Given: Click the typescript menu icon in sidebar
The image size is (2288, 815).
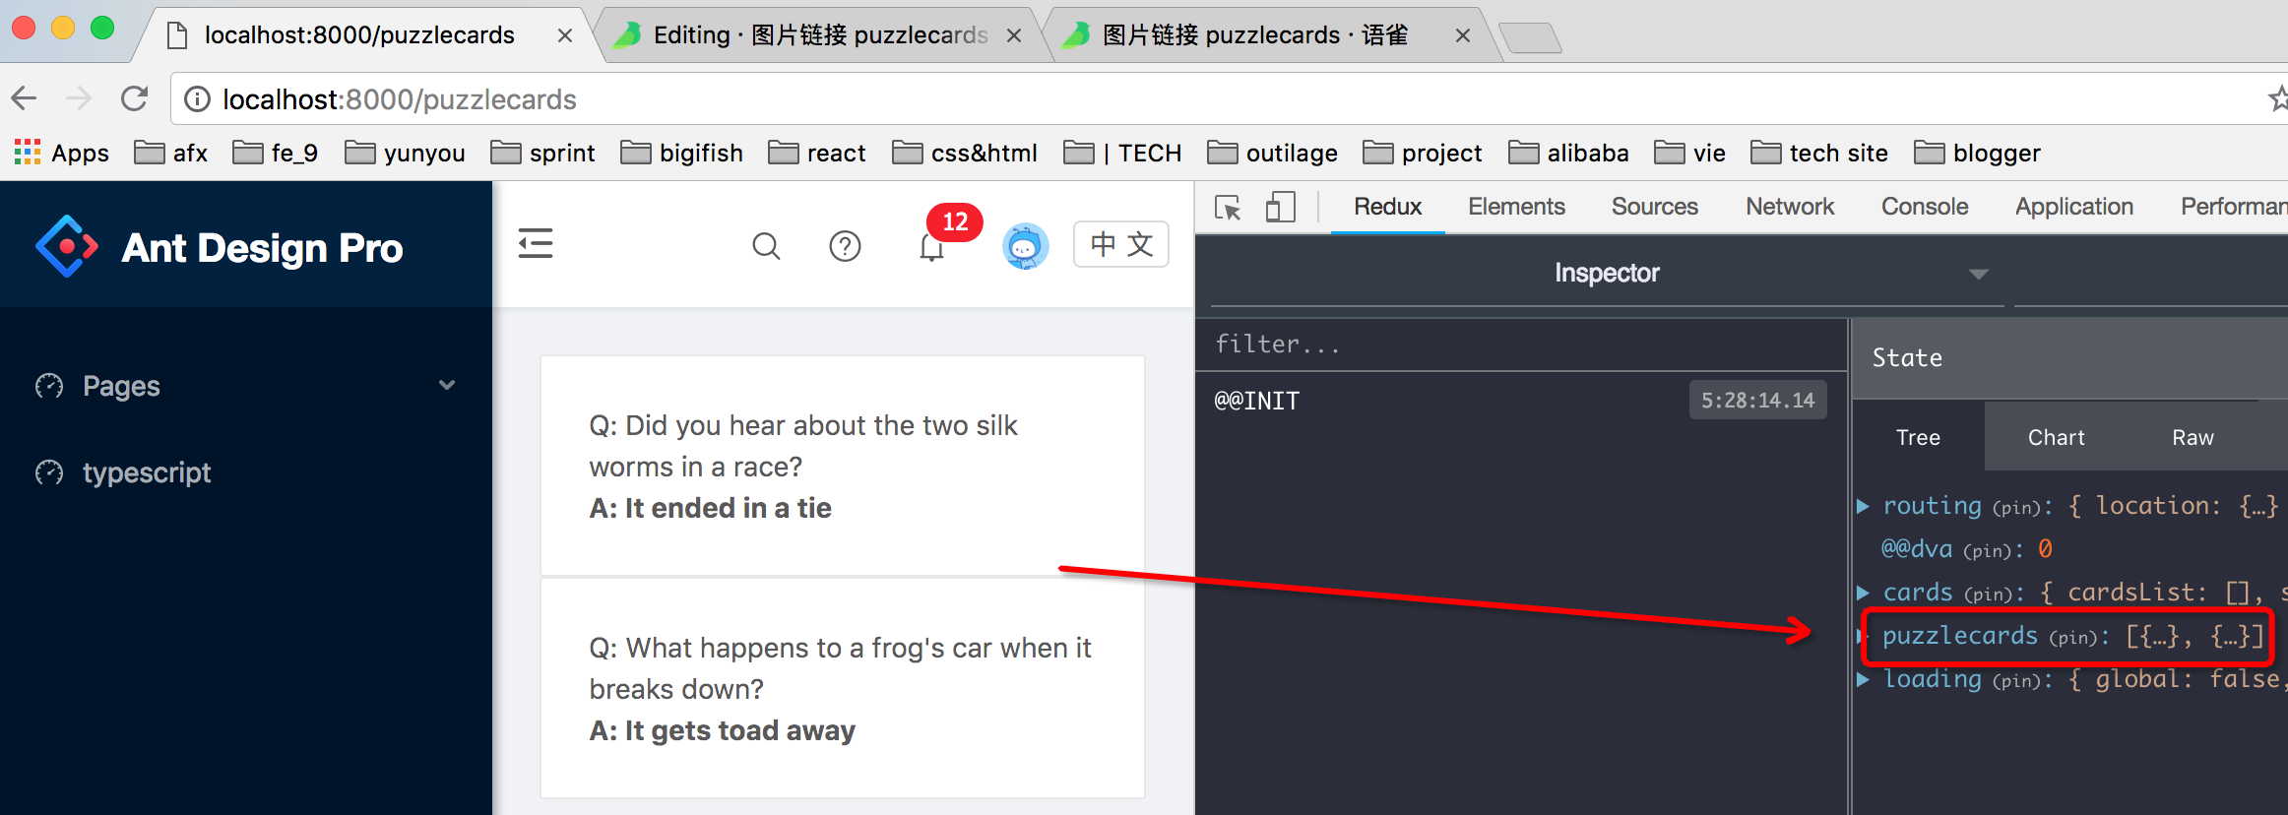Looking at the screenshot, I should [x=49, y=472].
